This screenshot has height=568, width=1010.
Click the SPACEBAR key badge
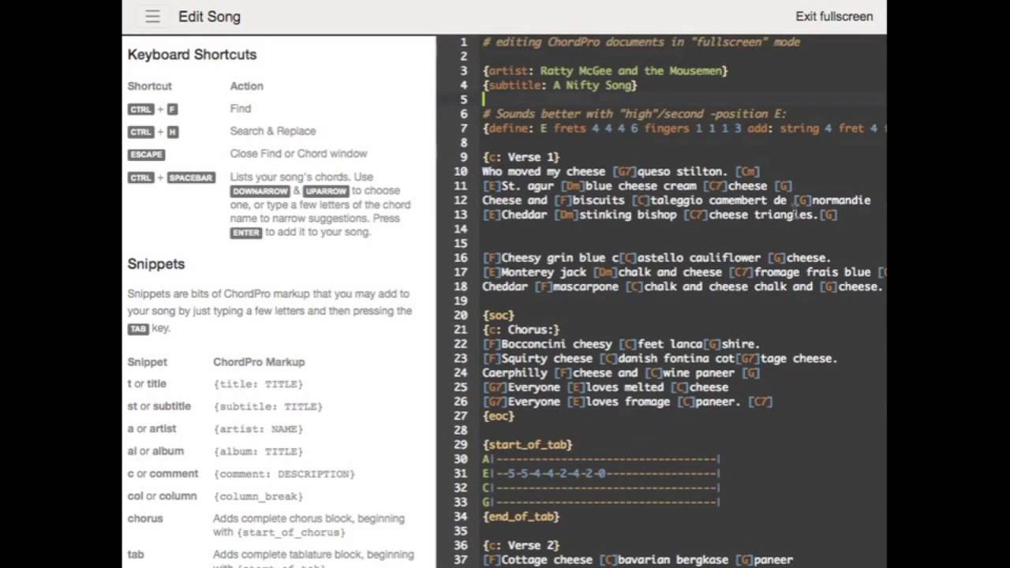point(191,177)
